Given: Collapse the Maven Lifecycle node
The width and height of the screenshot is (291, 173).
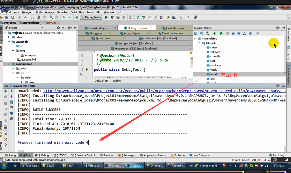Looking at the screenshot, I should (199, 43).
